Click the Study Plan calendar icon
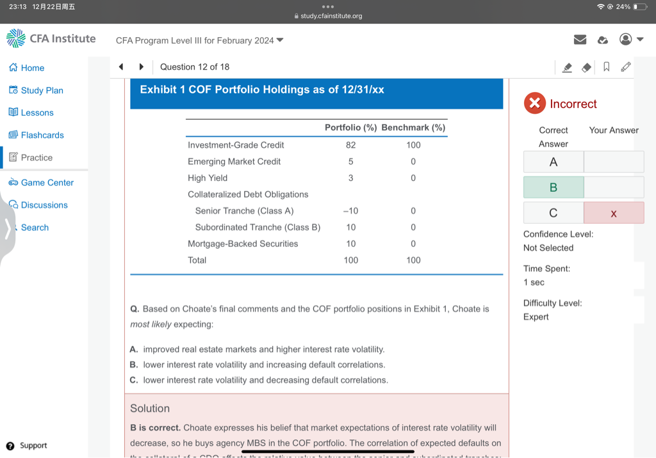Image resolution: width=656 pixels, height=458 pixels. [13, 90]
